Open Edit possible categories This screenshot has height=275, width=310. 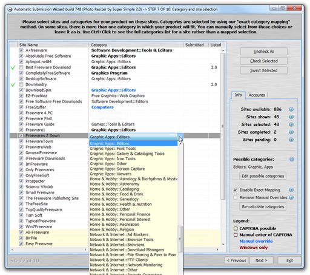263,176
